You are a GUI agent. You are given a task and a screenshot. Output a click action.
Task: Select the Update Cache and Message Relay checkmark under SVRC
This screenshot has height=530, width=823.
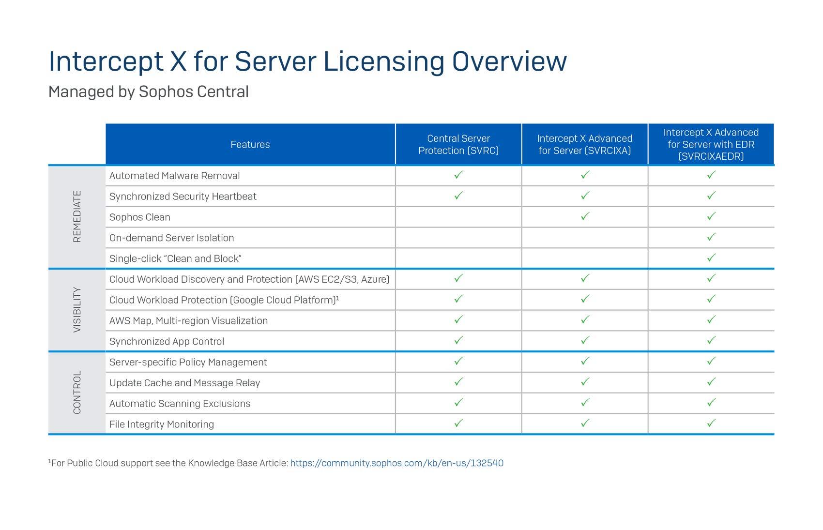point(457,382)
